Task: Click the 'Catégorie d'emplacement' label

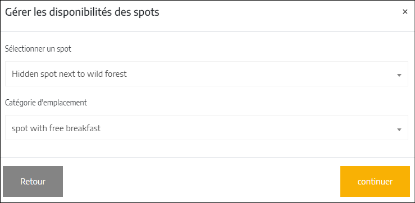Action: tap(46, 103)
